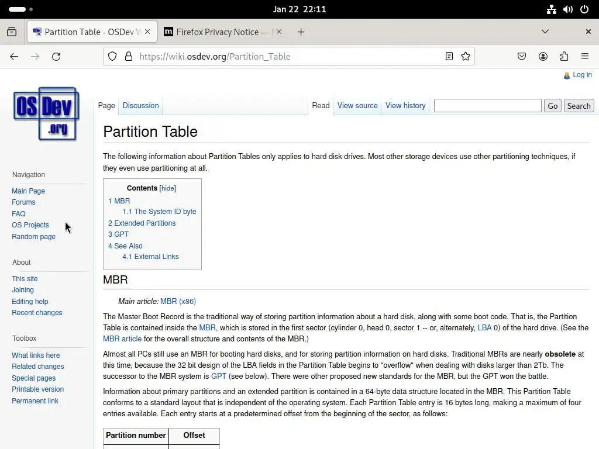Open the Special pages link
The height and width of the screenshot is (449, 599).
click(33, 378)
